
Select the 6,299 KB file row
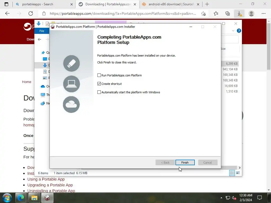point(230,64)
